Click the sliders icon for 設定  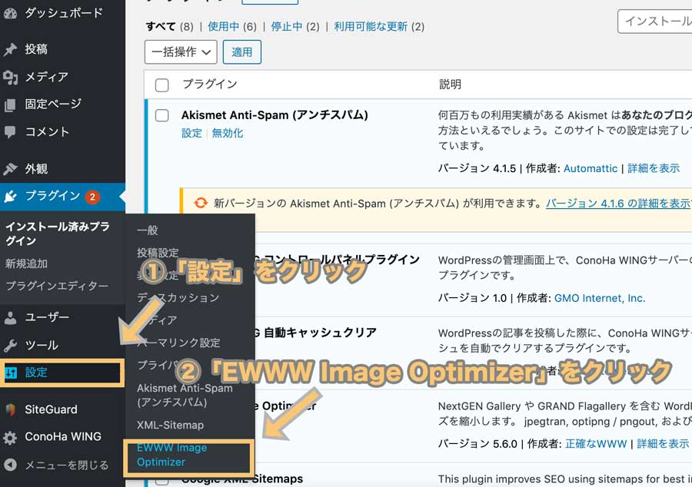click(11, 373)
